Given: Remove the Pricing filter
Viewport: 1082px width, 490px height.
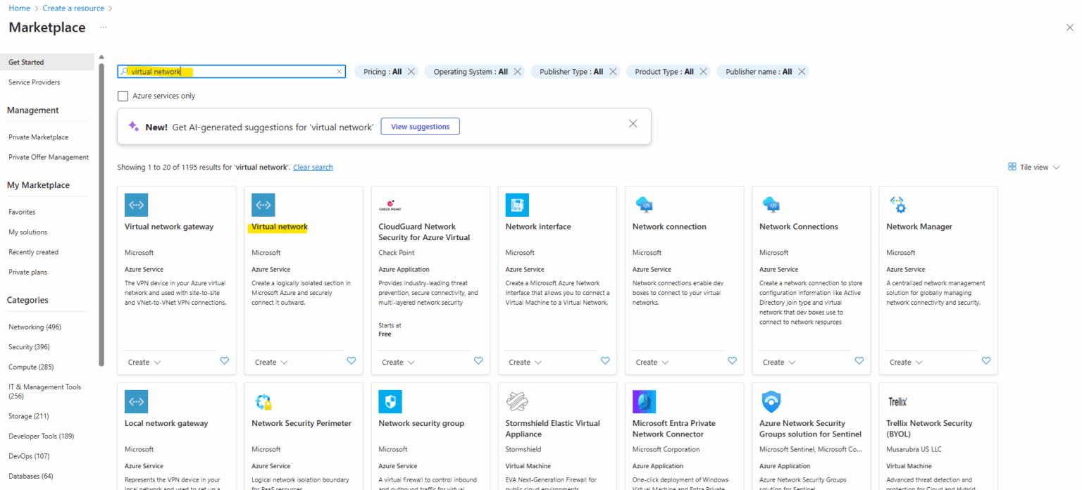Looking at the screenshot, I should point(411,72).
